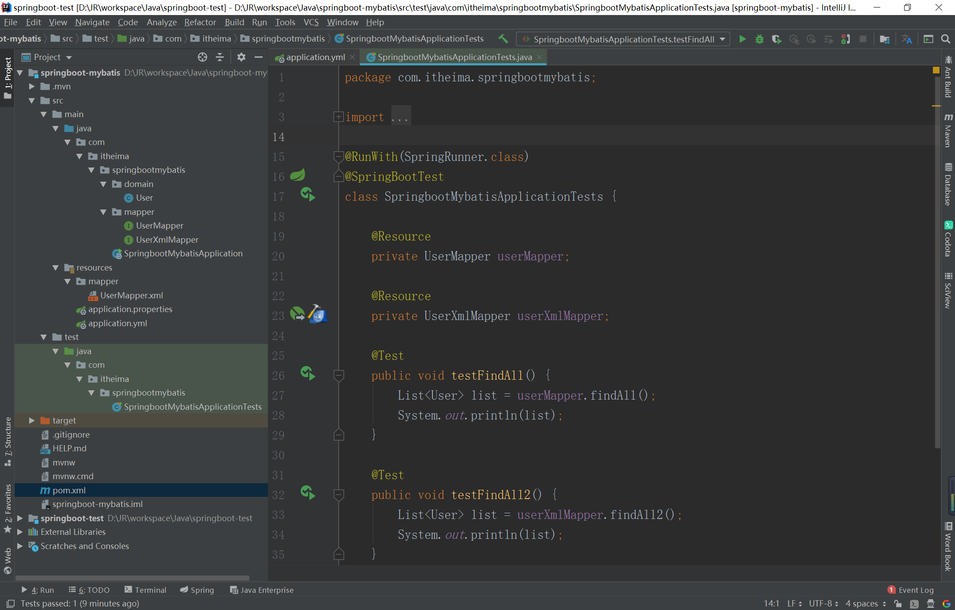Change line separator LF in status bar
The width and height of the screenshot is (955, 610).
pos(795,603)
